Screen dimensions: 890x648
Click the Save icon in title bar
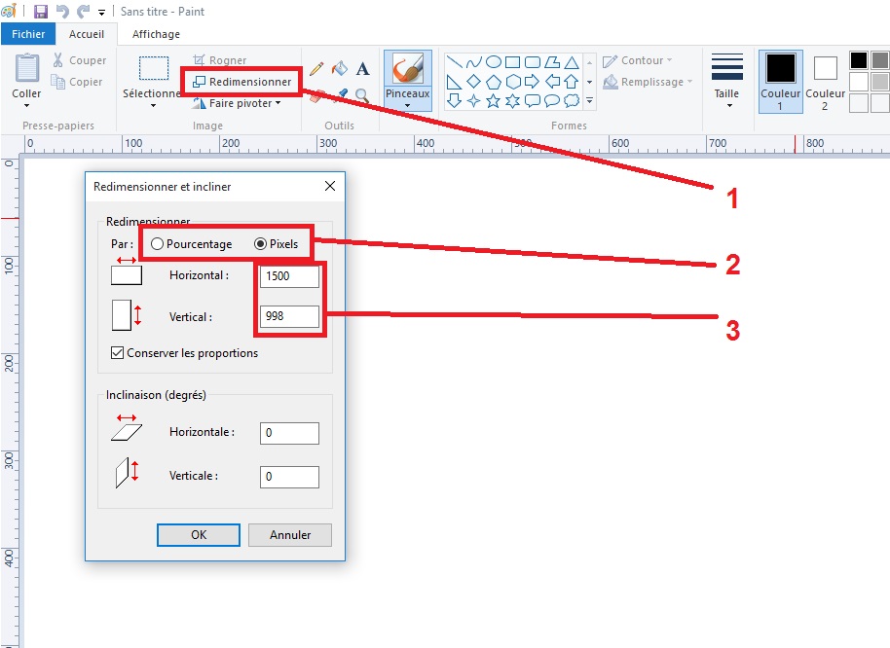click(41, 12)
